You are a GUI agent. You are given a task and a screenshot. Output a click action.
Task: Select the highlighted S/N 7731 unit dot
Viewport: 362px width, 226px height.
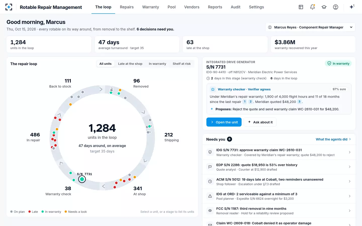pos(82,179)
